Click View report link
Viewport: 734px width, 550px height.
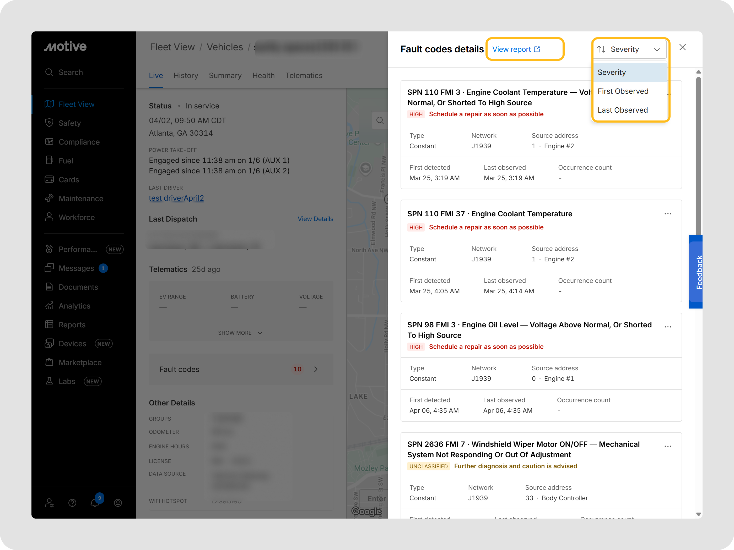coord(516,49)
